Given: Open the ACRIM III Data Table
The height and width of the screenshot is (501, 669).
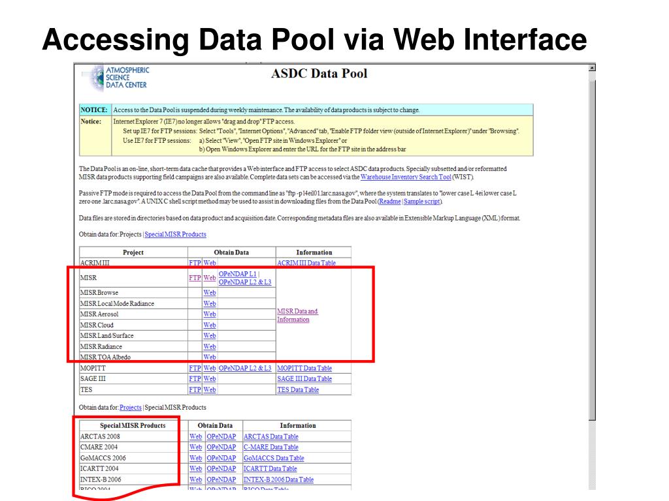Looking at the screenshot, I should (306, 263).
